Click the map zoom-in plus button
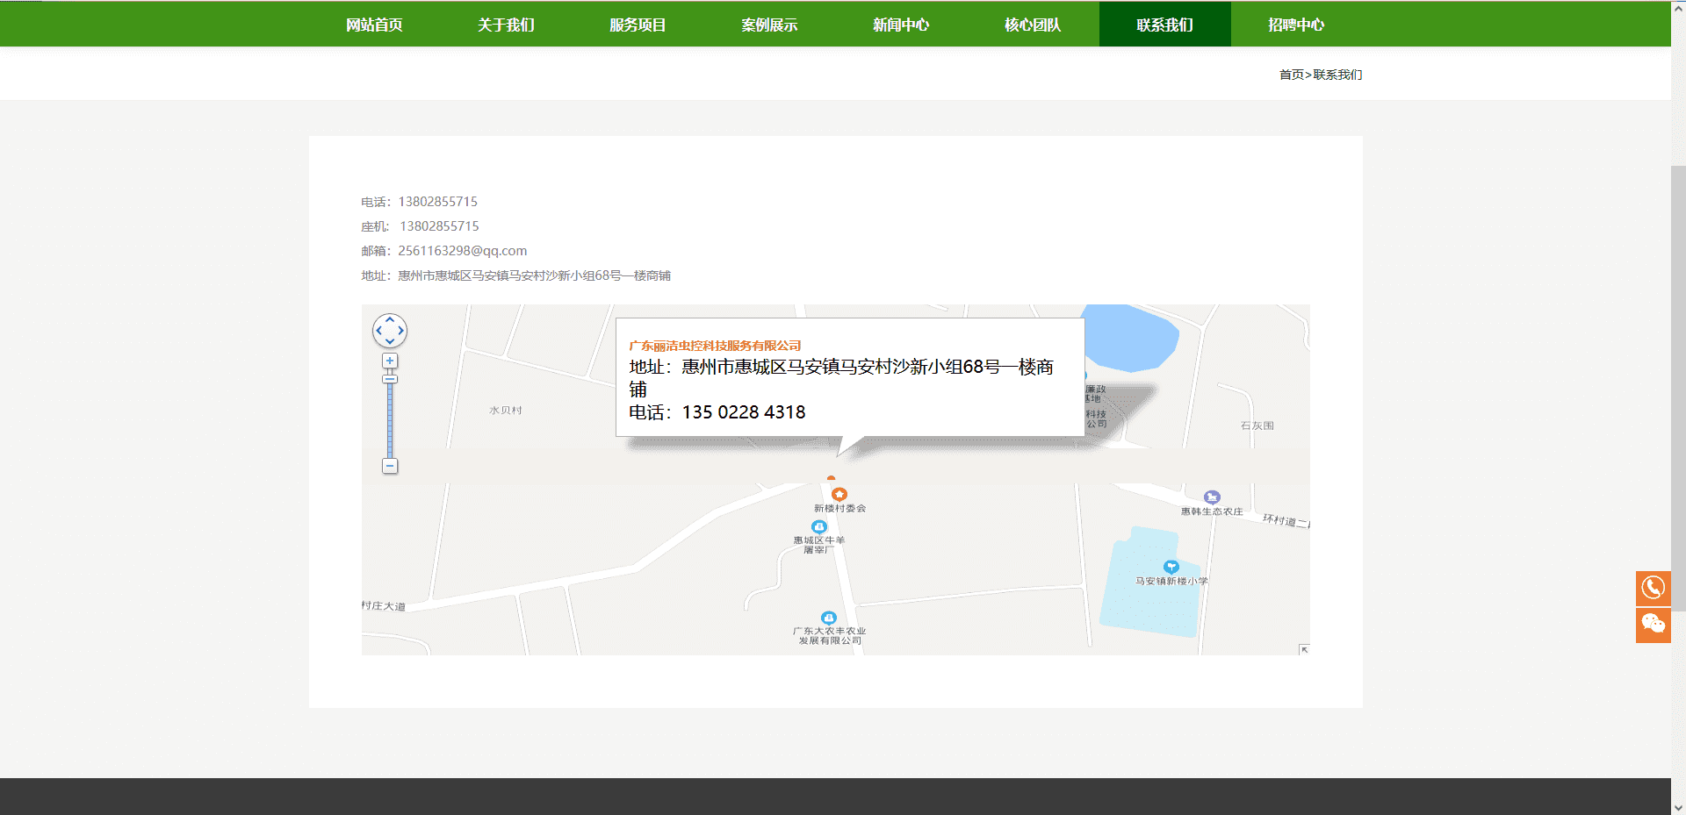The height and width of the screenshot is (815, 1686). pyautogui.click(x=390, y=361)
